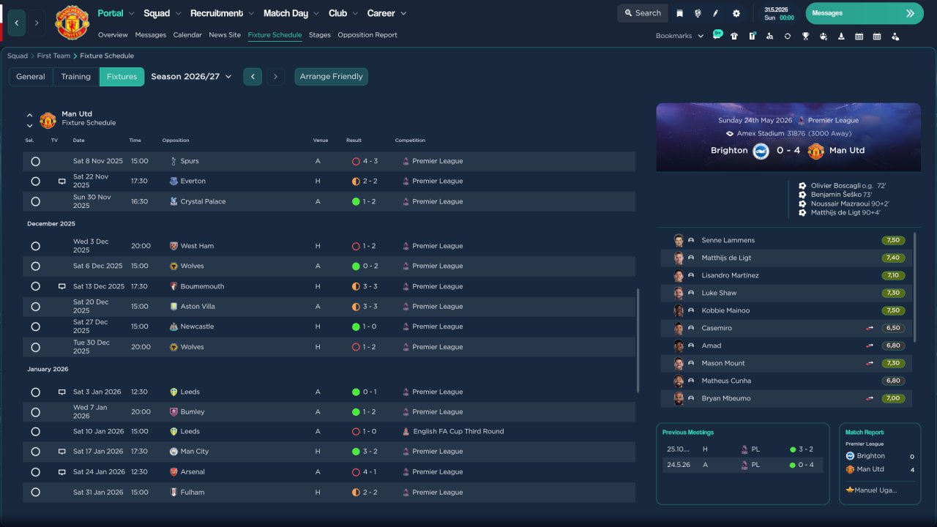This screenshot has height=527, width=937.
Task: Open the chat bubble icon with 9+ badge
Action: (717, 35)
